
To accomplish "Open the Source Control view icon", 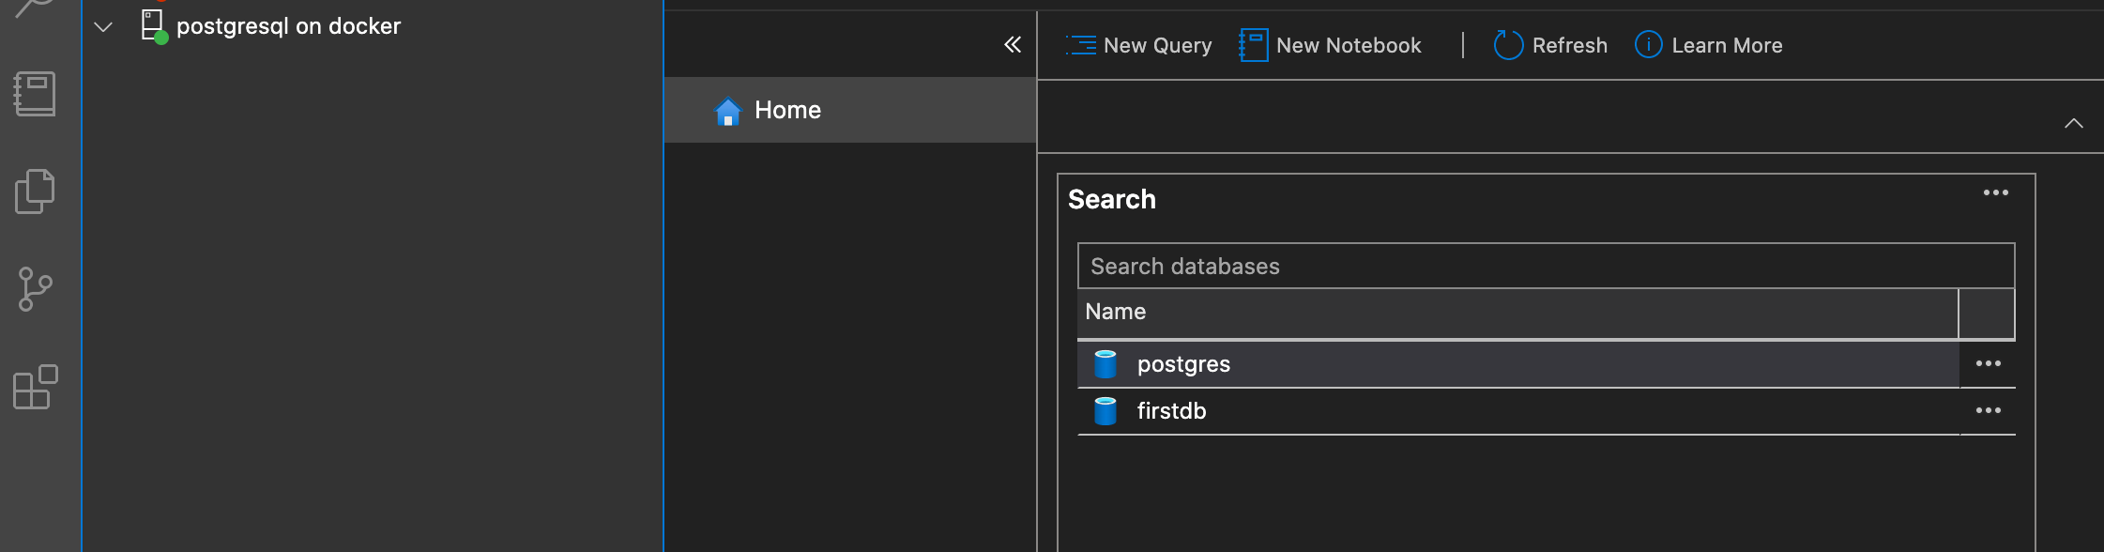I will tap(36, 289).
